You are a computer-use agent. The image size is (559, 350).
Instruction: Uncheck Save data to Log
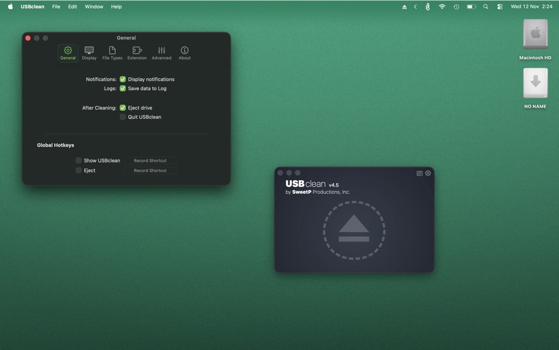point(122,88)
